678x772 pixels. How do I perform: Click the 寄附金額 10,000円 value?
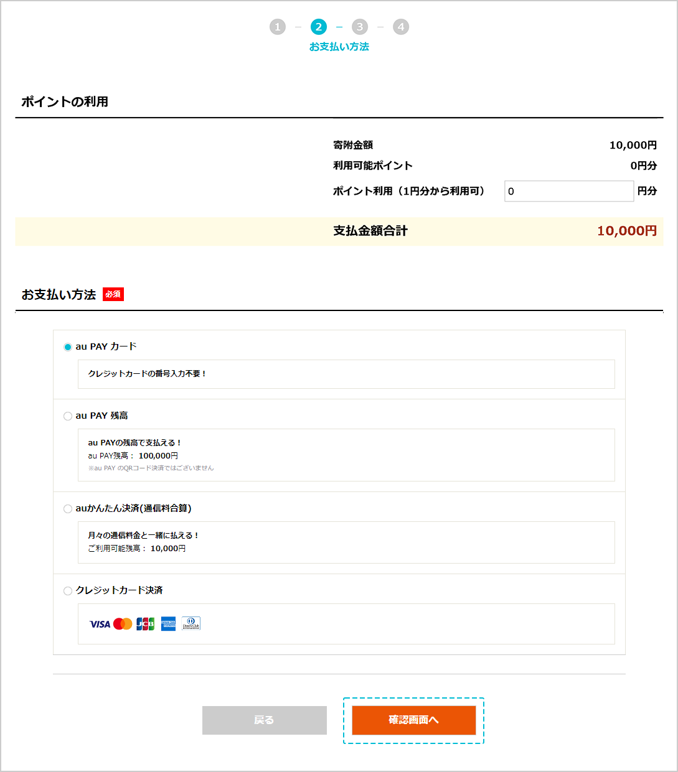pyautogui.click(x=633, y=145)
